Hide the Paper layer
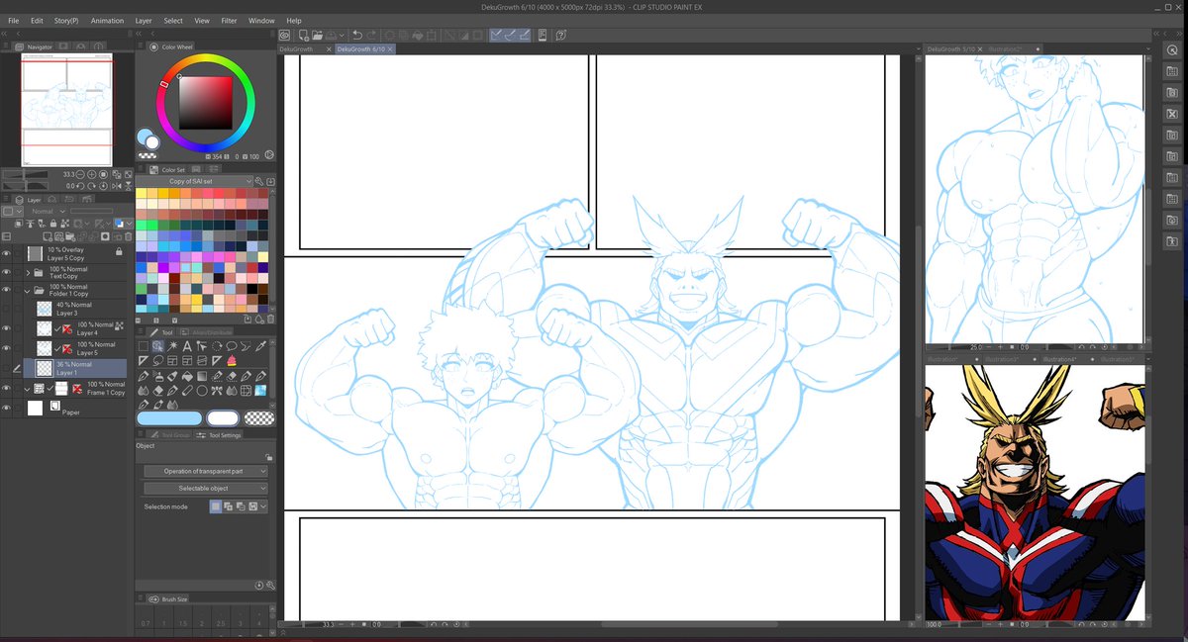Viewport: 1188px width, 642px height. [7, 408]
